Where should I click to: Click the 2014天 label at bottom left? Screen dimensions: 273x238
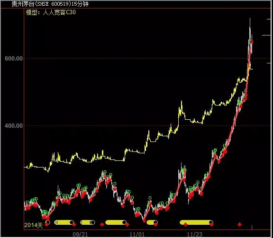pos(34,225)
